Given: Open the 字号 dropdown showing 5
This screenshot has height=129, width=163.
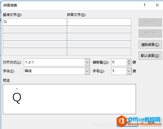Looking at the screenshot, I should tap(129, 71).
